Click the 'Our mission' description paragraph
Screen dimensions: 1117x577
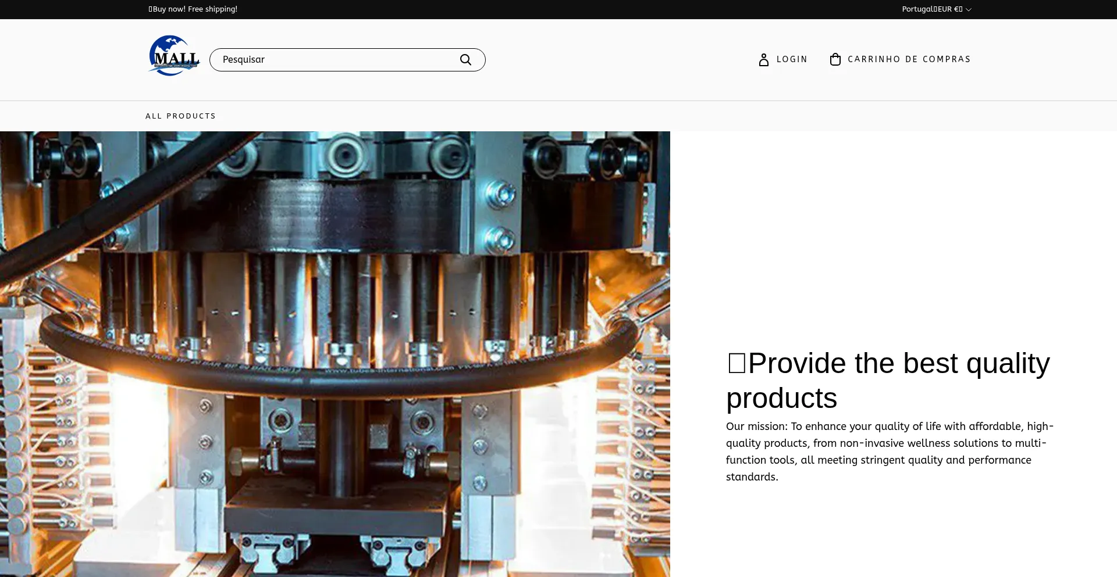point(890,451)
